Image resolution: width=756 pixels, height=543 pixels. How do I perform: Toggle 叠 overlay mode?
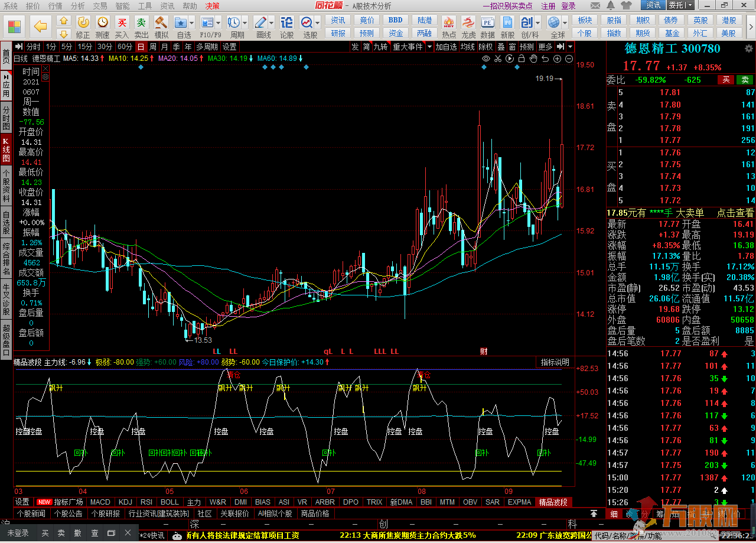click(x=501, y=47)
